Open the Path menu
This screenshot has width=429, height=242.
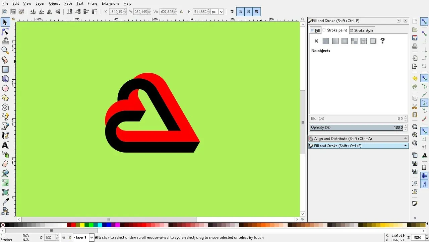point(68,3)
